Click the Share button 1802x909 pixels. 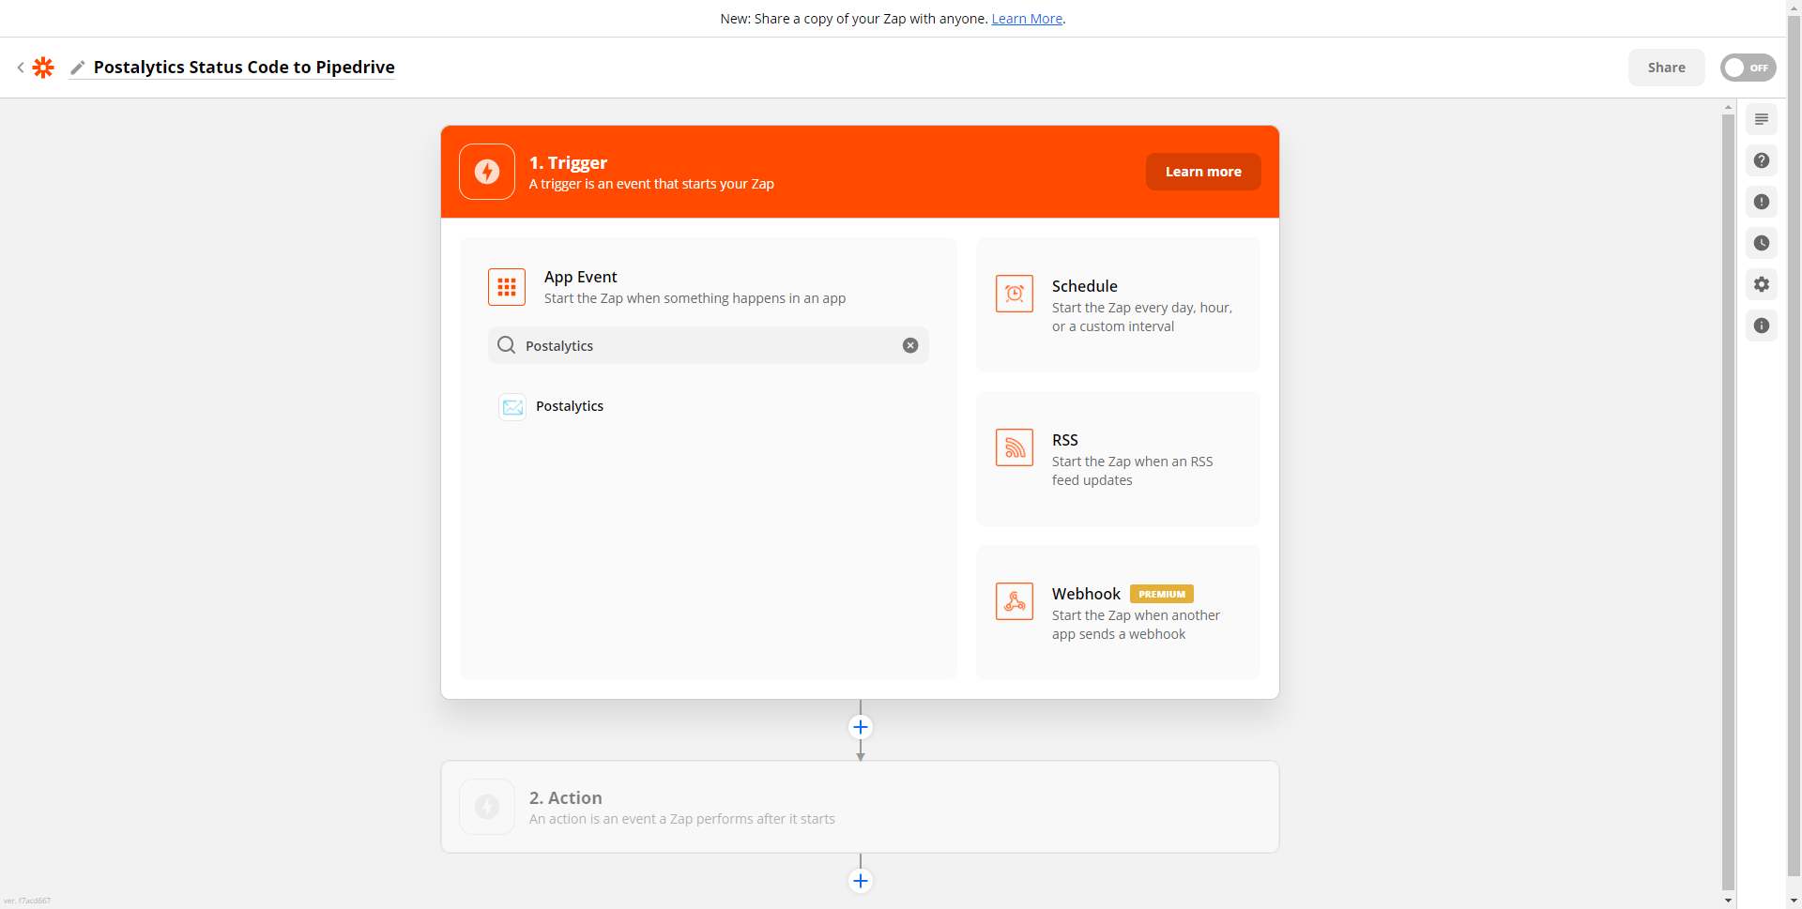pyautogui.click(x=1666, y=68)
